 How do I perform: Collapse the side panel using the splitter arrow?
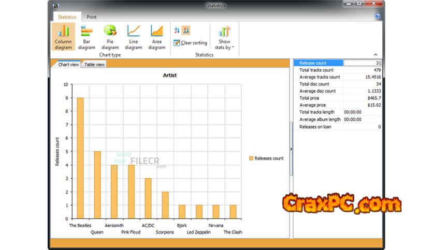(x=291, y=149)
